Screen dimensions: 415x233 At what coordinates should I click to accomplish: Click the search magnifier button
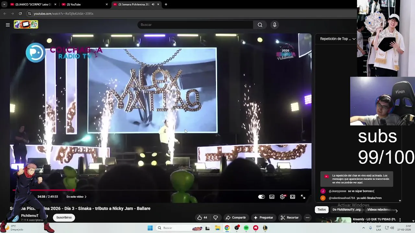260,25
